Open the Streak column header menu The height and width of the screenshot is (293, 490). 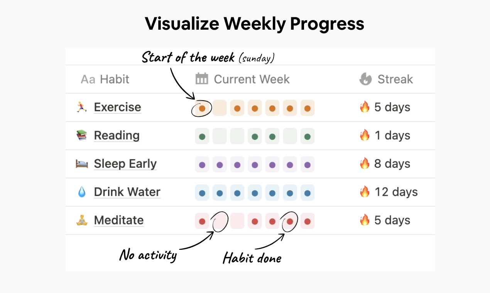pos(395,79)
